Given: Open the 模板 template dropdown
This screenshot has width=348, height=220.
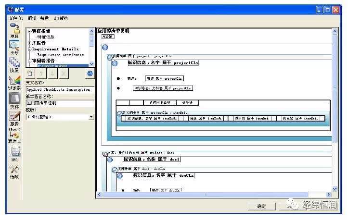Looking at the screenshot, I should pyautogui.click(x=91, y=117).
